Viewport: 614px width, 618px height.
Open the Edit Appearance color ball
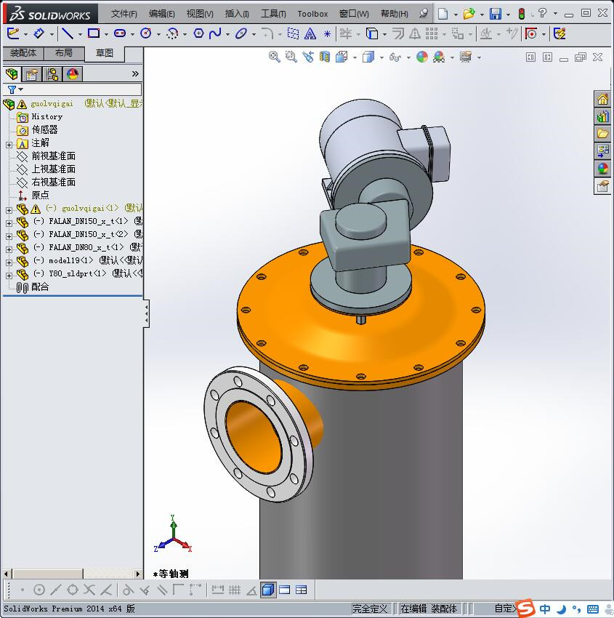point(421,57)
